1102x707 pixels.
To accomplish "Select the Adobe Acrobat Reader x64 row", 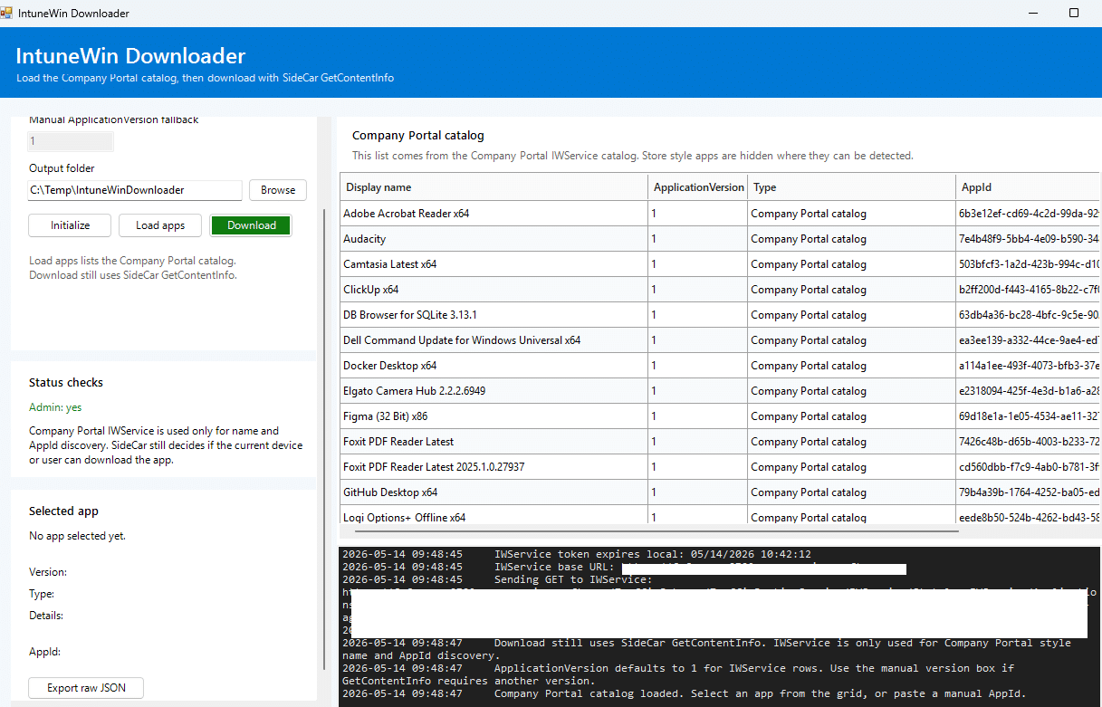I will [x=721, y=214].
